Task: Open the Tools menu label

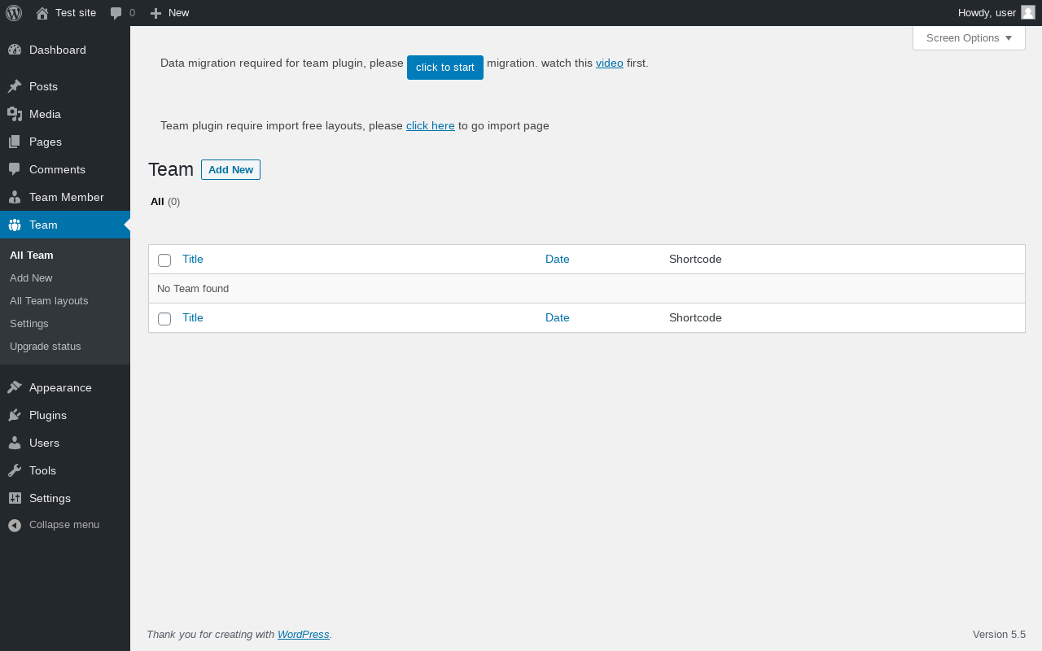Action: click(42, 470)
